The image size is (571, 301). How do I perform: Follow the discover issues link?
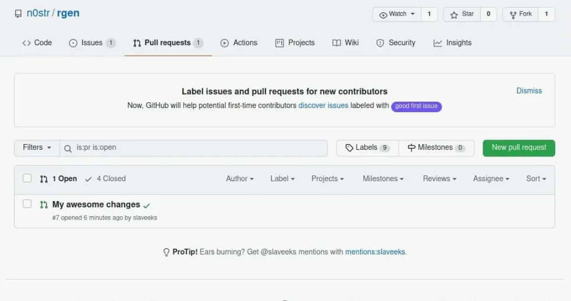[x=323, y=105]
